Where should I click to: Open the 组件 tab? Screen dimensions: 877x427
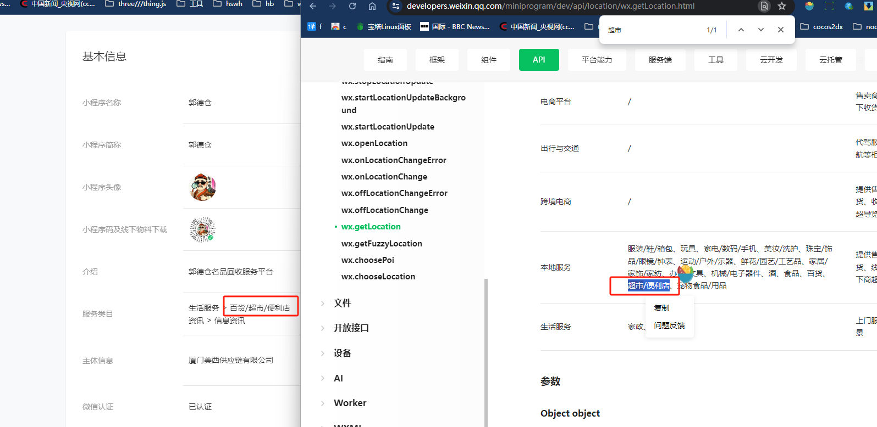(x=489, y=60)
